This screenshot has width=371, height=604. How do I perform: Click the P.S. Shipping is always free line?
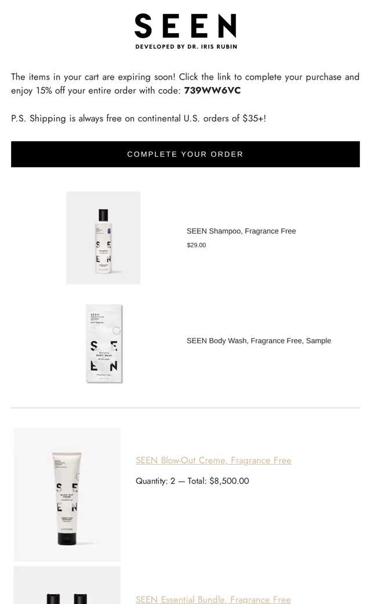[139, 118]
